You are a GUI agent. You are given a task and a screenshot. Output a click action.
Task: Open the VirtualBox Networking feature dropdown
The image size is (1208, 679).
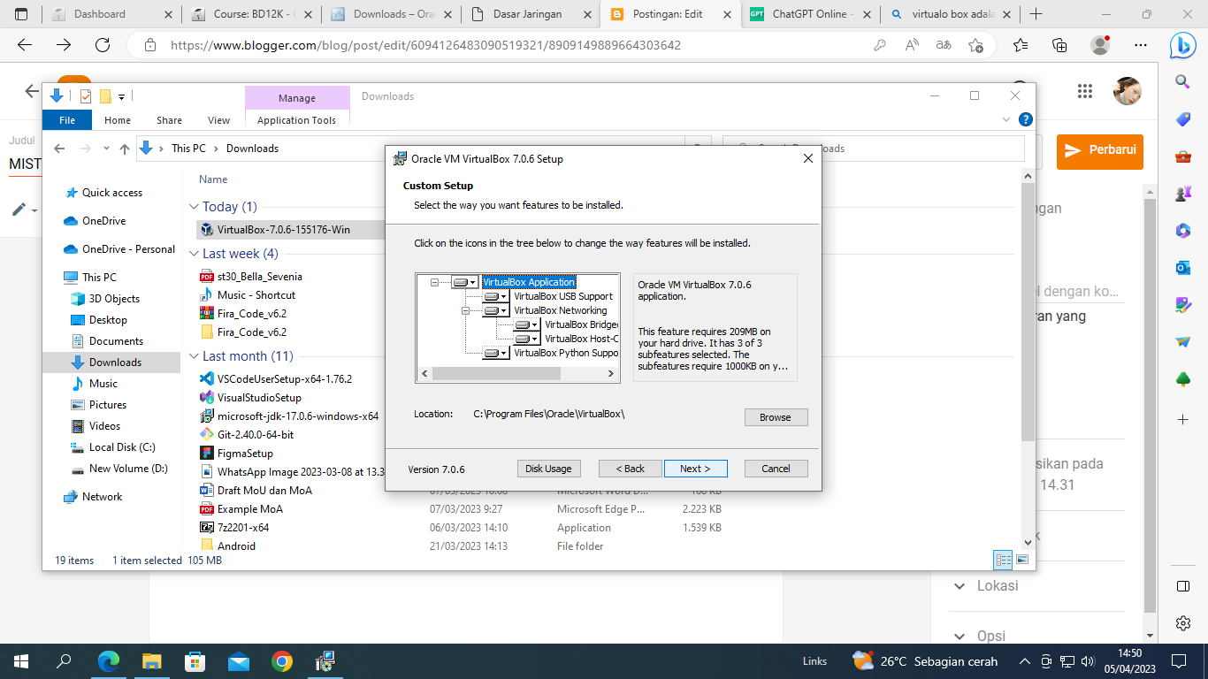tap(495, 310)
